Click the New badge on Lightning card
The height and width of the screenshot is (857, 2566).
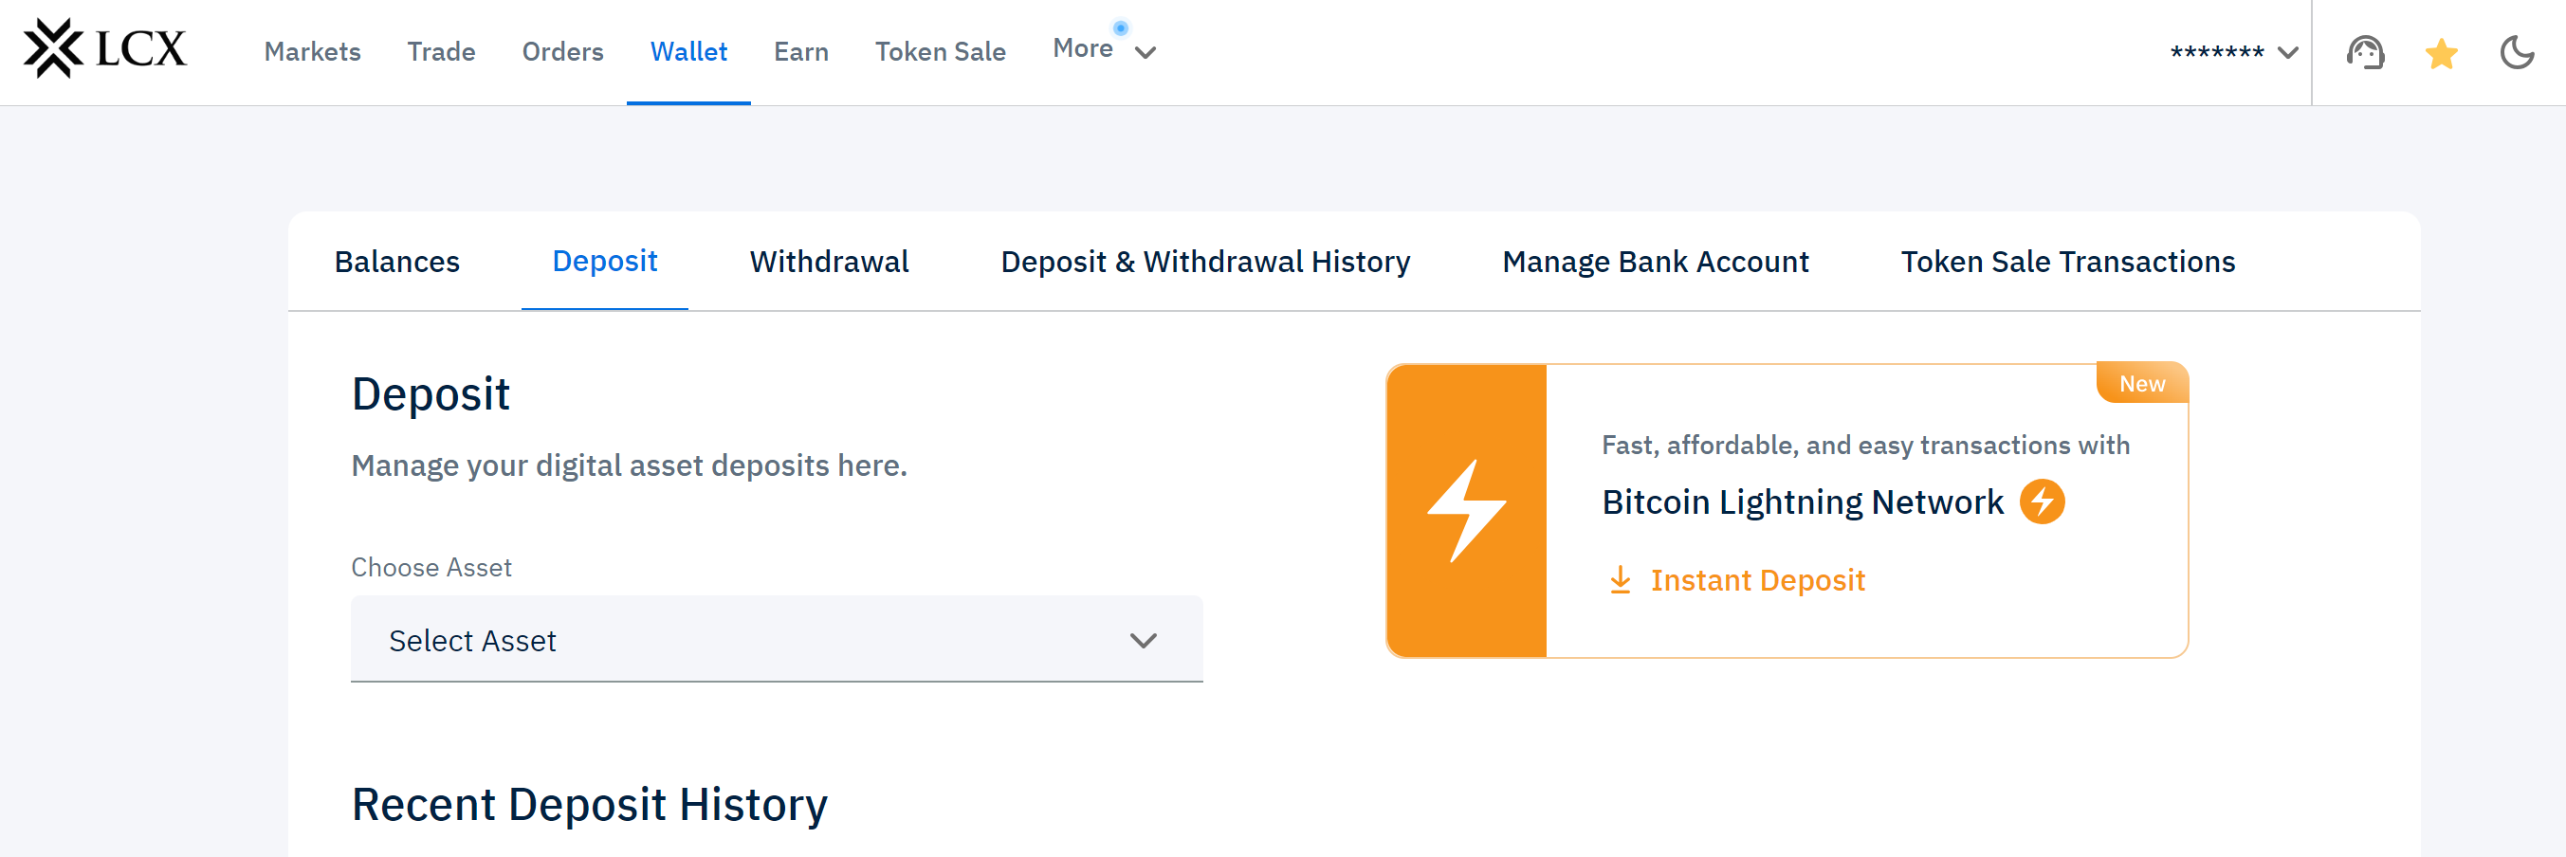click(2142, 384)
